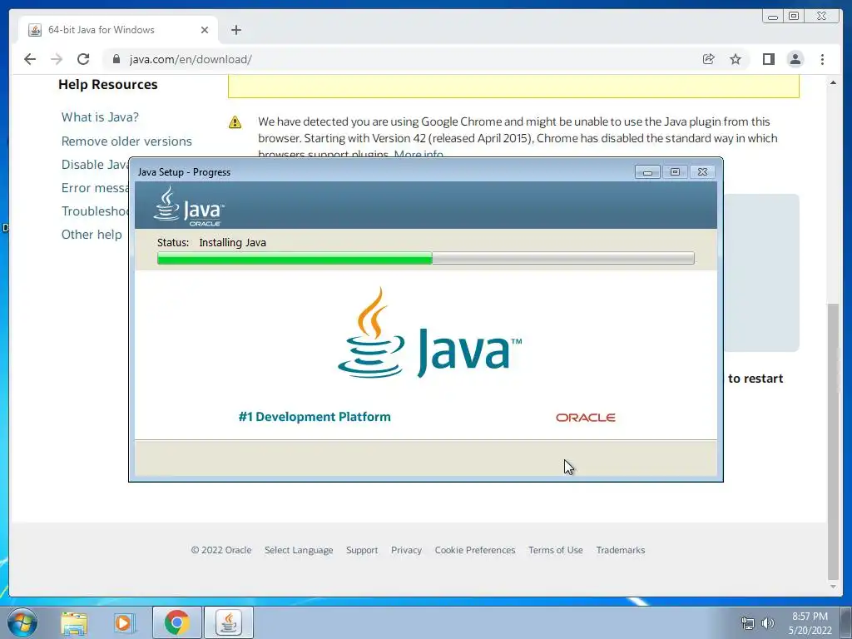This screenshot has height=639, width=852.
Task: Open the network tray icon
Action: point(748,623)
